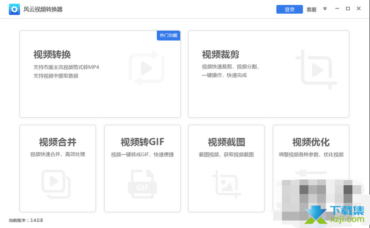Click the video optimize slider icon
The image size is (370, 228).
[x=311, y=173]
